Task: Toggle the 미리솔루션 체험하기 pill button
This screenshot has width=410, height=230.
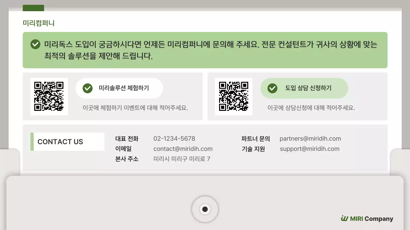Action: pyautogui.click(x=119, y=88)
